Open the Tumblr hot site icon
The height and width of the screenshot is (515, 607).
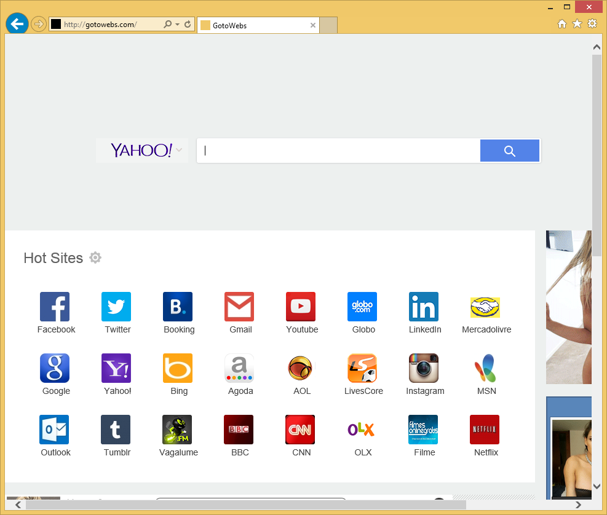(116, 430)
